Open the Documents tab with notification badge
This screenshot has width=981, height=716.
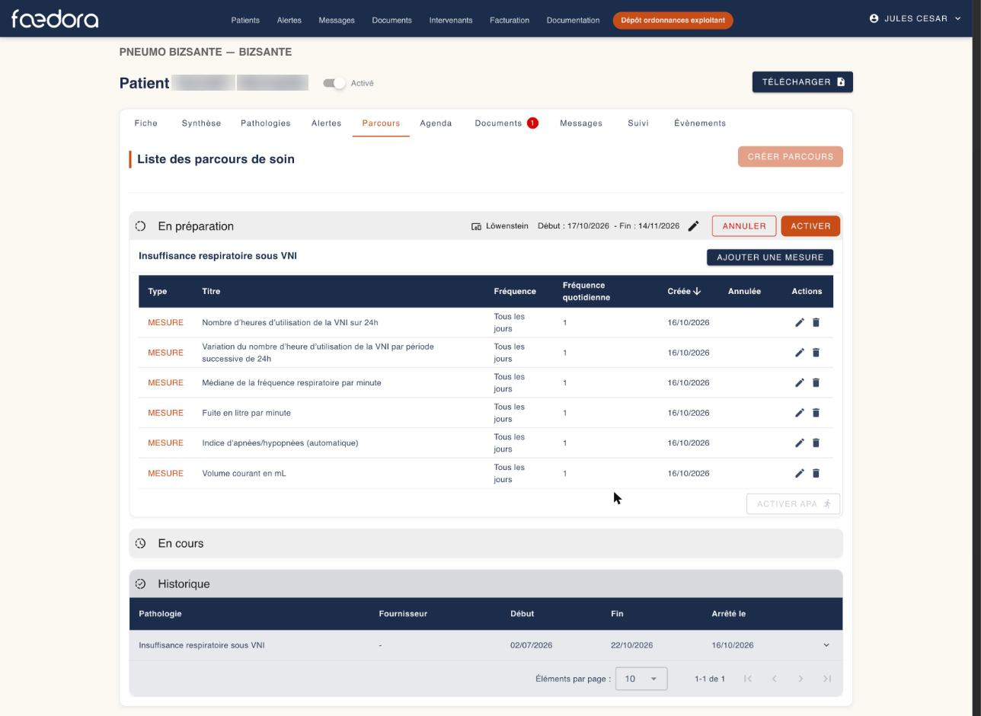click(506, 123)
